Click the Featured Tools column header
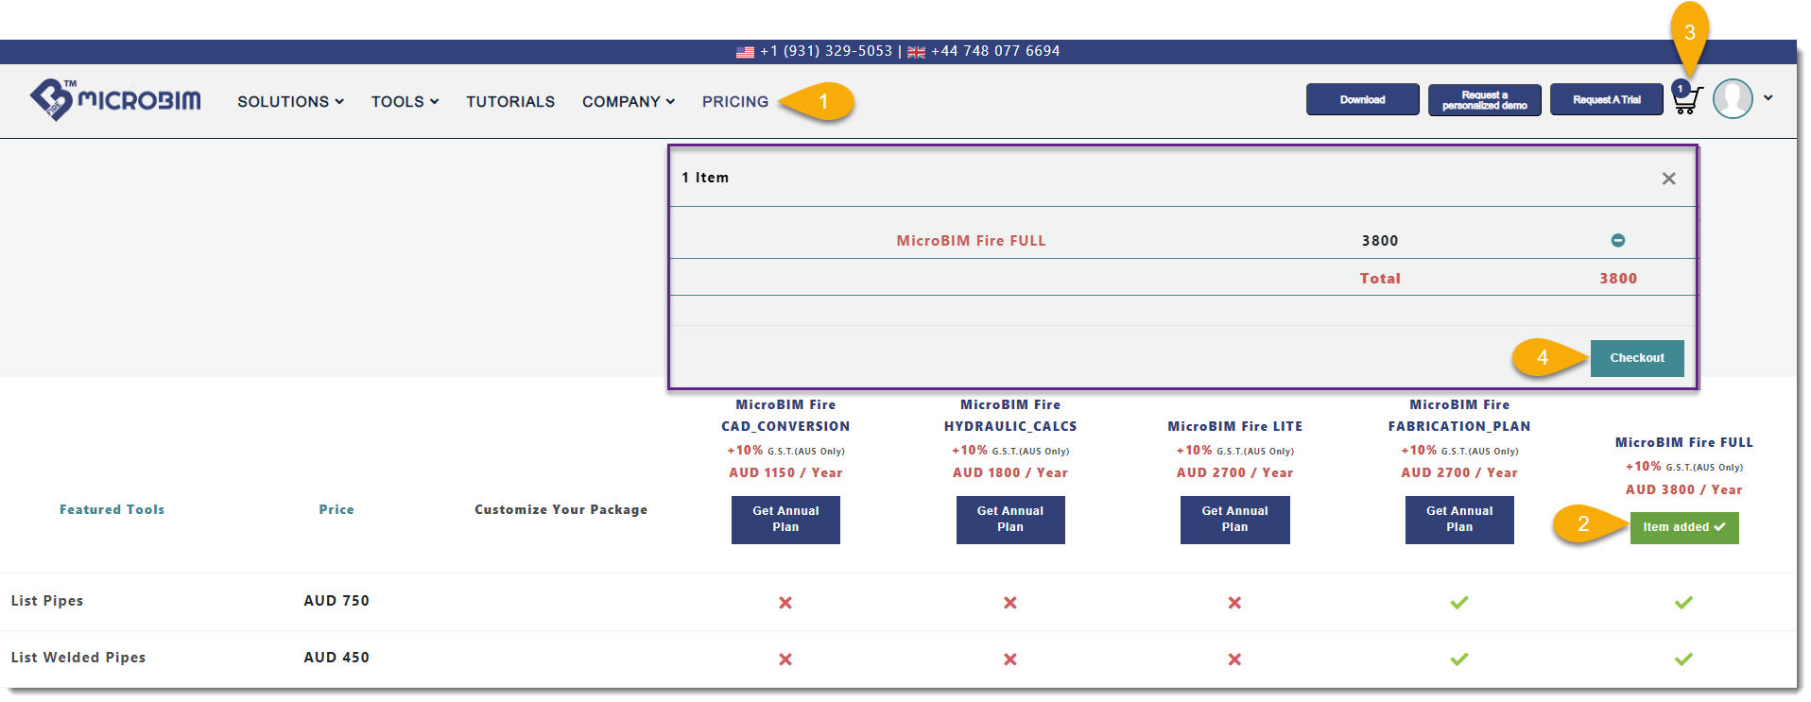 pyautogui.click(x=112, y=509)
